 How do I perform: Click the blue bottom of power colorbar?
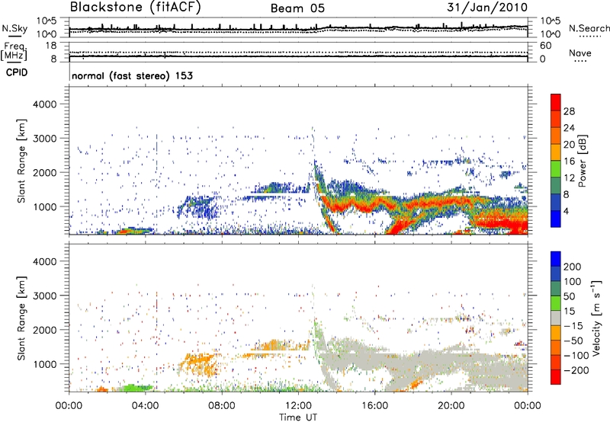pos(556,219)
